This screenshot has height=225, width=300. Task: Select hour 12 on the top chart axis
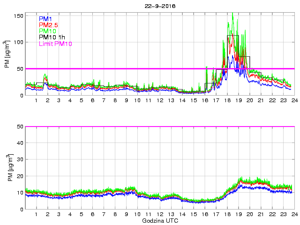160,101
